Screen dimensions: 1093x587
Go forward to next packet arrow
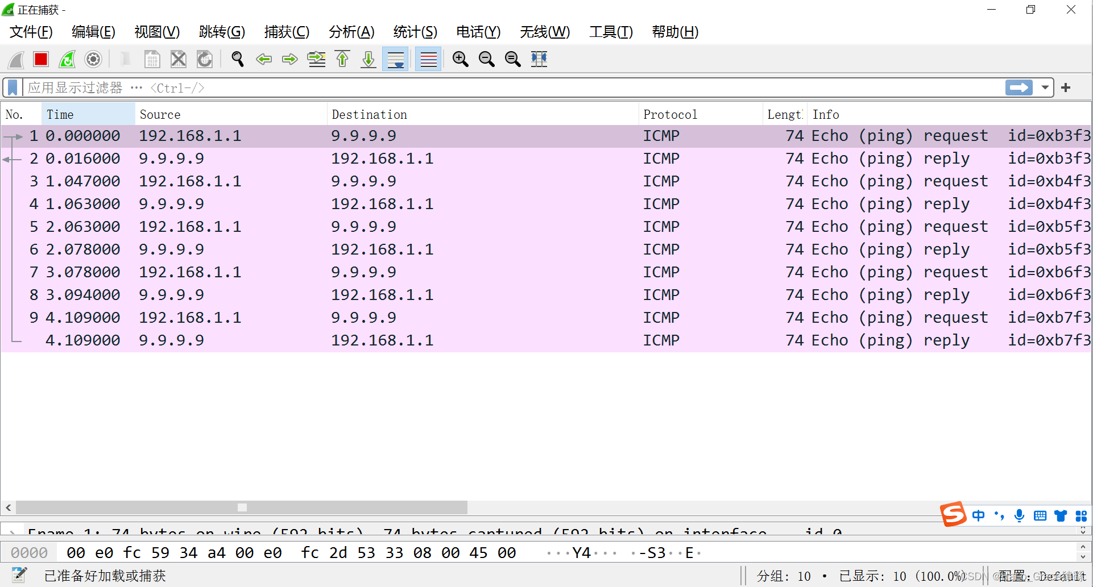coord(290,59)
